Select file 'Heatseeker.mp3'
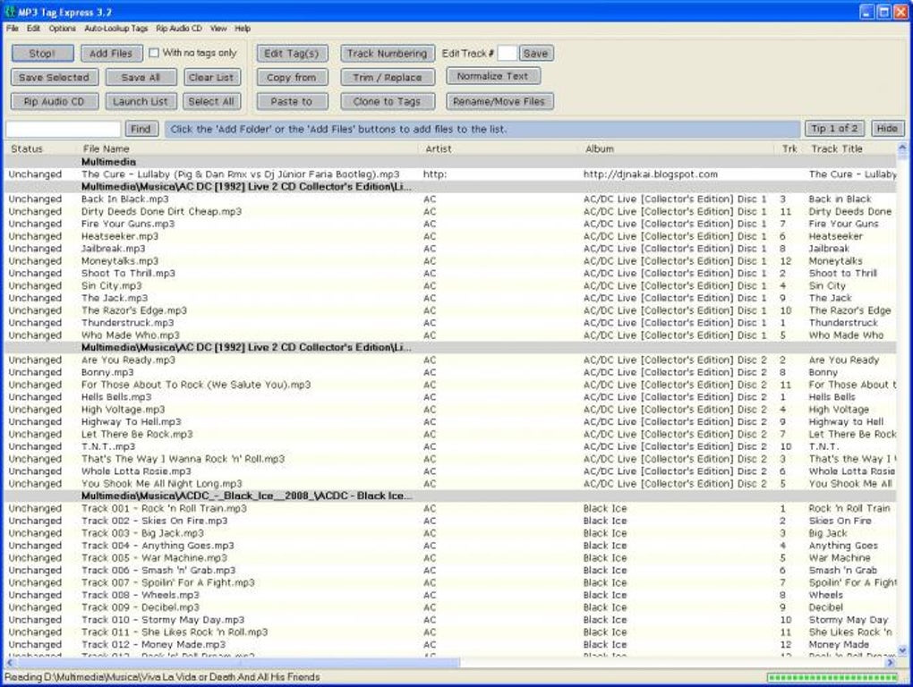The width and height of the screenshot is (913, 687). point(450,236)
